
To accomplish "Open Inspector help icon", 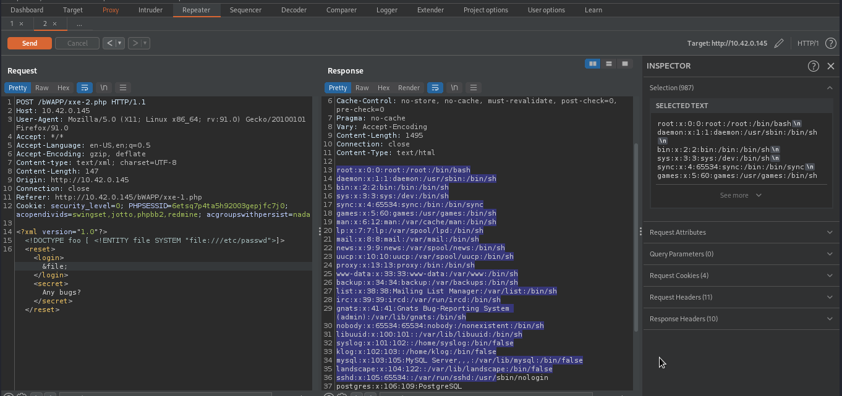I will click(x=814, y=66).
